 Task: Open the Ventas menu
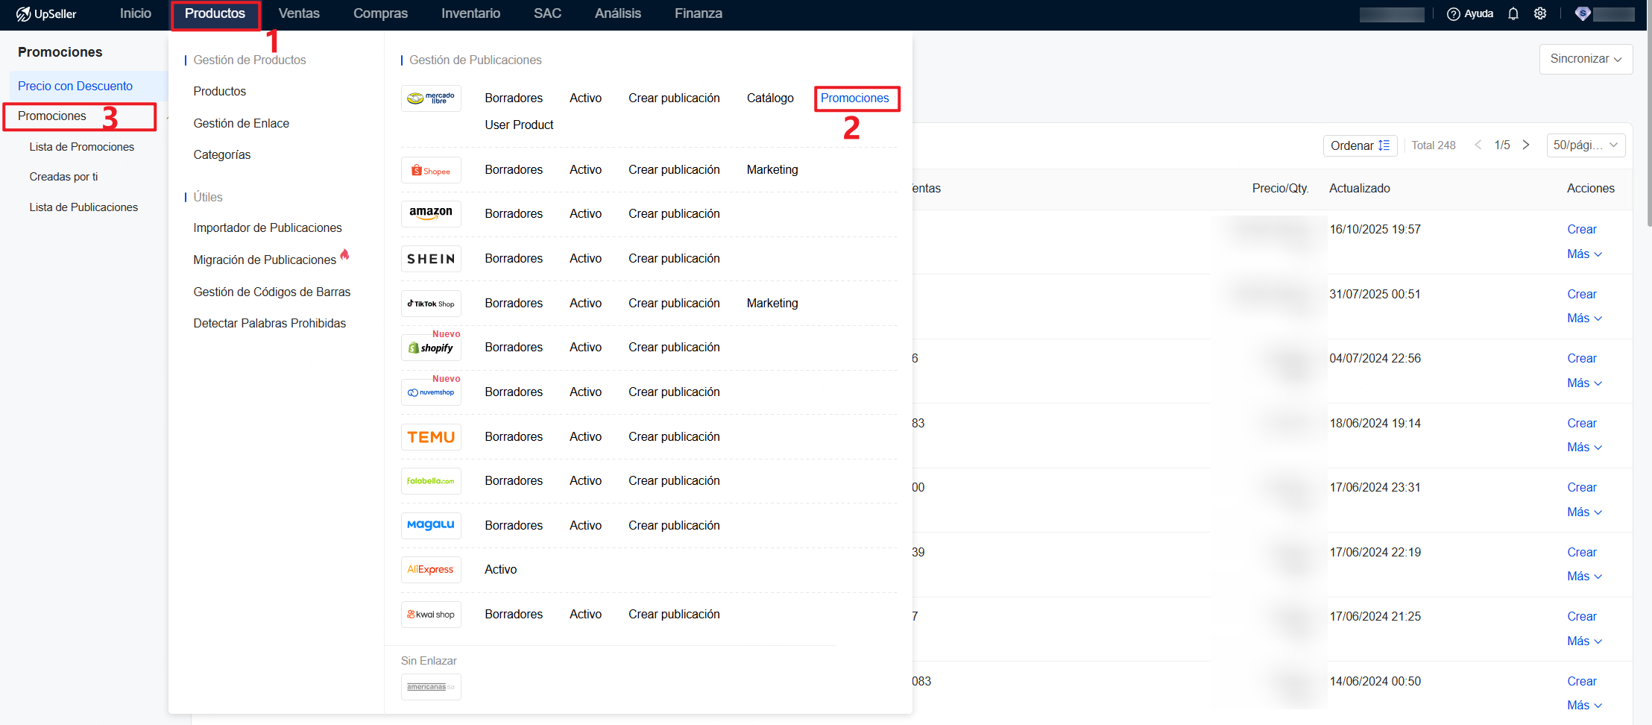pos(299,13)
